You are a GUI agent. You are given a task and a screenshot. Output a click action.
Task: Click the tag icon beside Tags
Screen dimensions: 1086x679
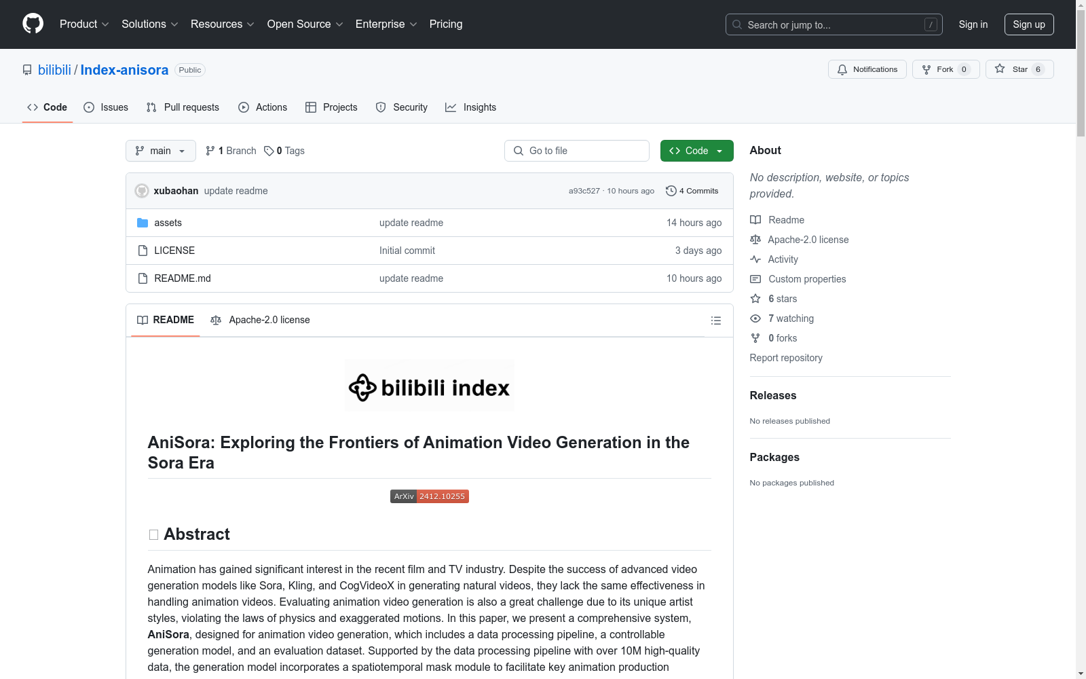tap(269, 151)
